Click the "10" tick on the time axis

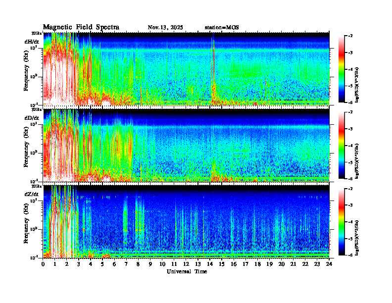coord(162,264)
